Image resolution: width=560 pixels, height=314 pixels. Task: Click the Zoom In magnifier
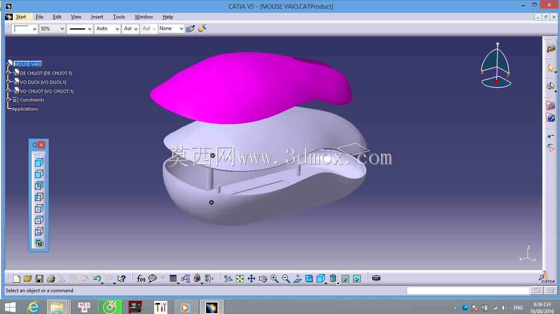274,279
